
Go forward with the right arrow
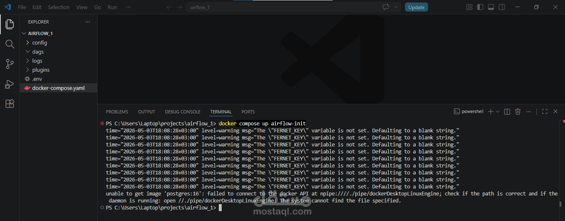(179, 7)
